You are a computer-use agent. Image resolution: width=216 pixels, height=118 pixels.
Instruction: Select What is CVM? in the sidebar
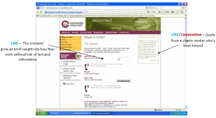(x=71, y=37)
